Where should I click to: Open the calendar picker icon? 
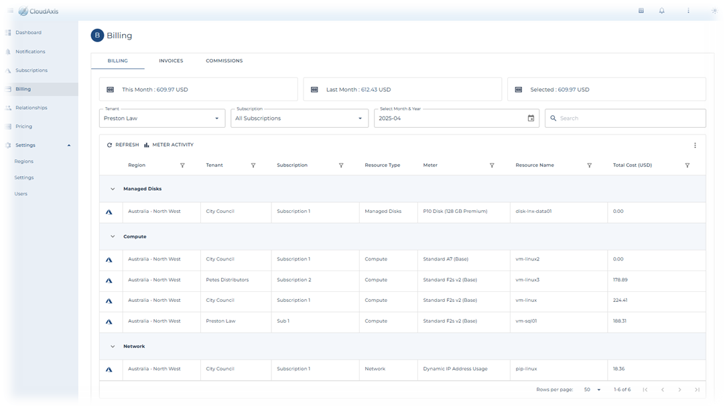pyautogui.click(x=531, y=118)
